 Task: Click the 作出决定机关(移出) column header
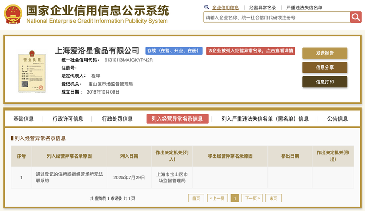point(333,156)
